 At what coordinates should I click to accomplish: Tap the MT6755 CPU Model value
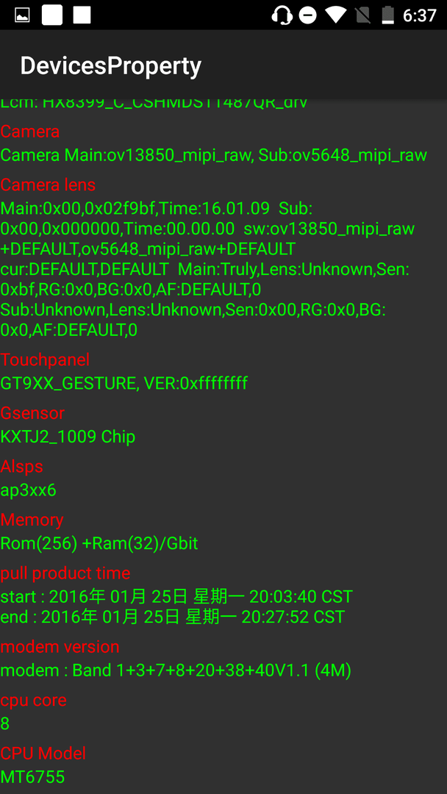[32, 777]
